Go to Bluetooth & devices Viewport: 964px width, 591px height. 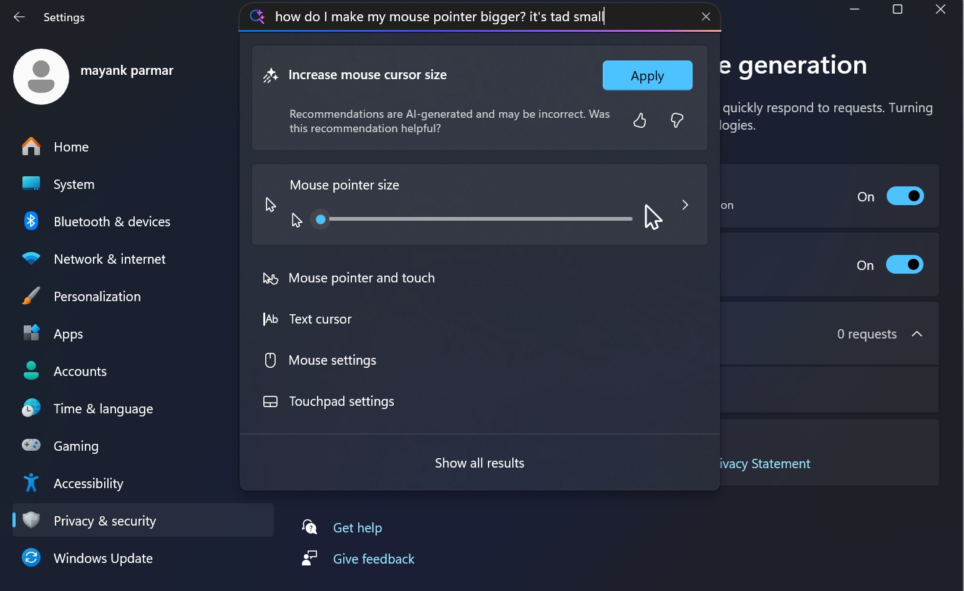(x=143, y=221)
